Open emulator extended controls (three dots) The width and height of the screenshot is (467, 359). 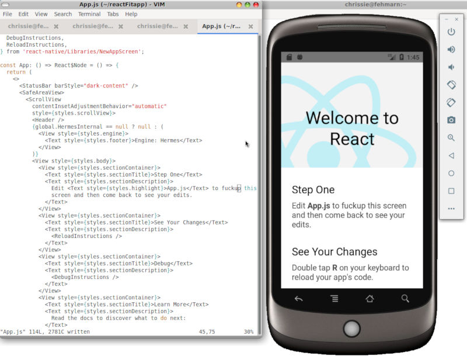point(451,208)
